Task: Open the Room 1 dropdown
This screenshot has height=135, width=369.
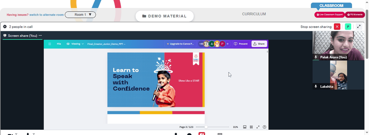Action: [80, 15]
